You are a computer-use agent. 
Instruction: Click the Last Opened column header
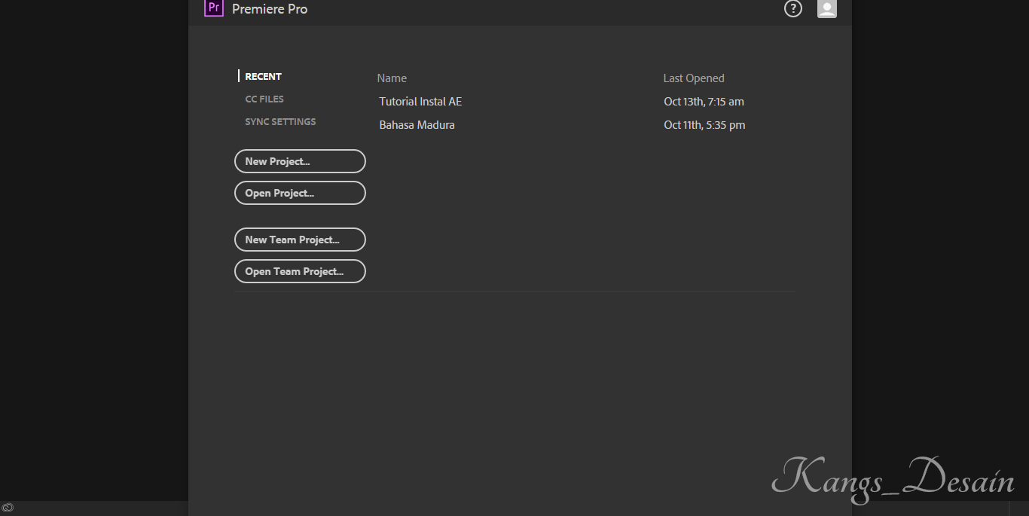pos(693,78)
